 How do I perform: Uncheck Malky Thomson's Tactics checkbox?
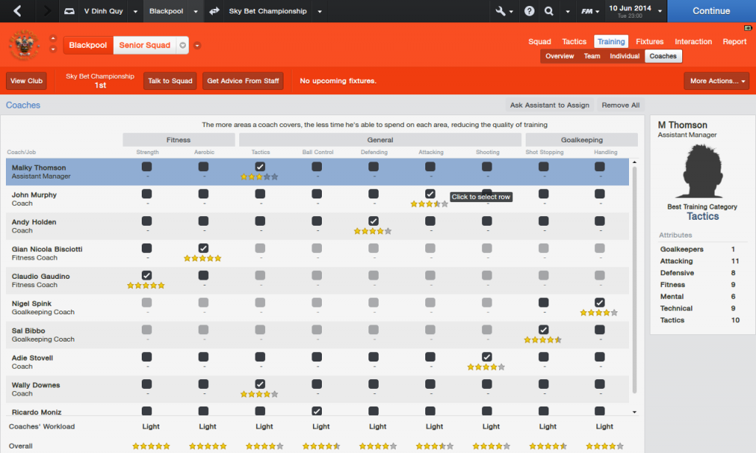[x=260, y=167]
